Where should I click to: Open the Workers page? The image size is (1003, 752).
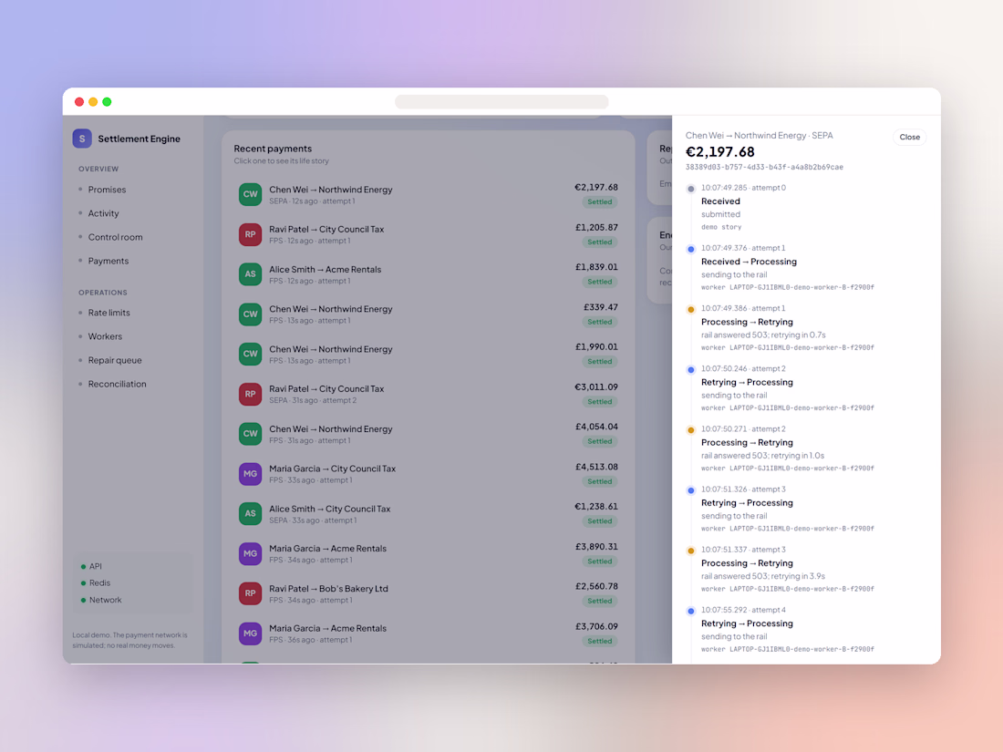(105, 336)
